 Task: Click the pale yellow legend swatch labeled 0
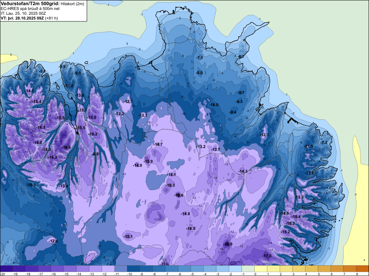tap(261, 269)
